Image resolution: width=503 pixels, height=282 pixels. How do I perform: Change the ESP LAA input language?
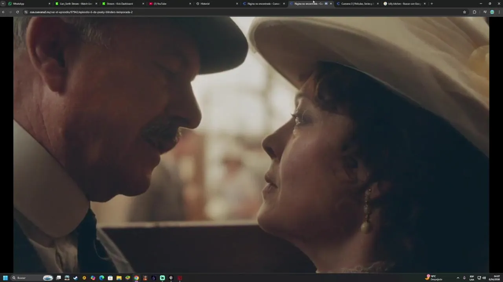click(472, 278)
